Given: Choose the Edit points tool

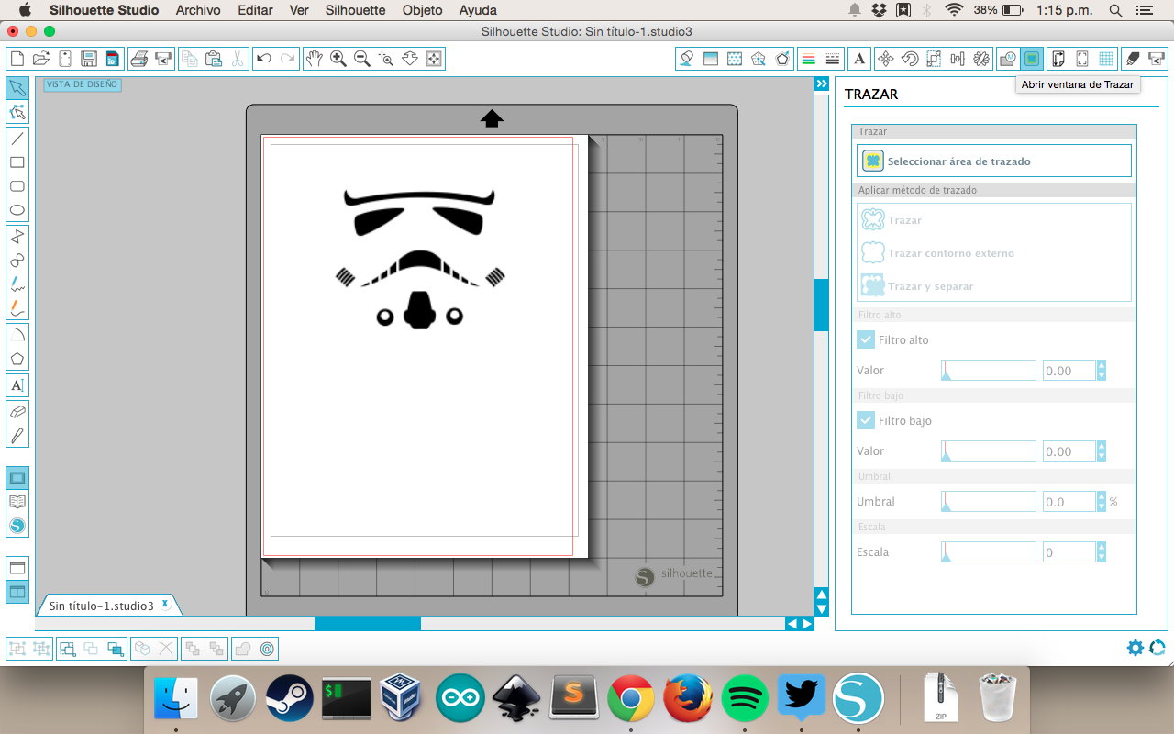Looking at the screenshot, I should tap(17, 112).
